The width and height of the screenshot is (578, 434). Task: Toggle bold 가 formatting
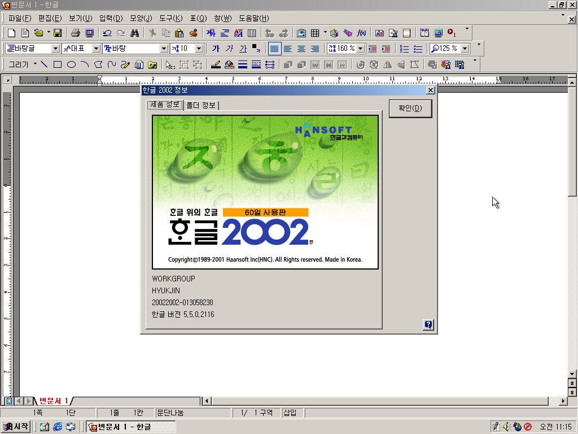[x=216, y=49]
